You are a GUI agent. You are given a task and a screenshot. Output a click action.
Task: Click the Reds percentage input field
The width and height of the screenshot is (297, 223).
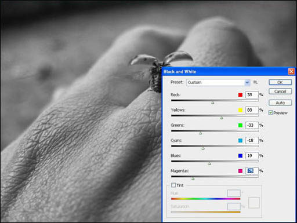click(252, 95)
